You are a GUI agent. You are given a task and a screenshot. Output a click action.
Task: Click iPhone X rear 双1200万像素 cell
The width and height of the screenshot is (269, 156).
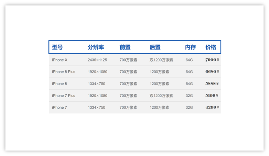(161, 60)
